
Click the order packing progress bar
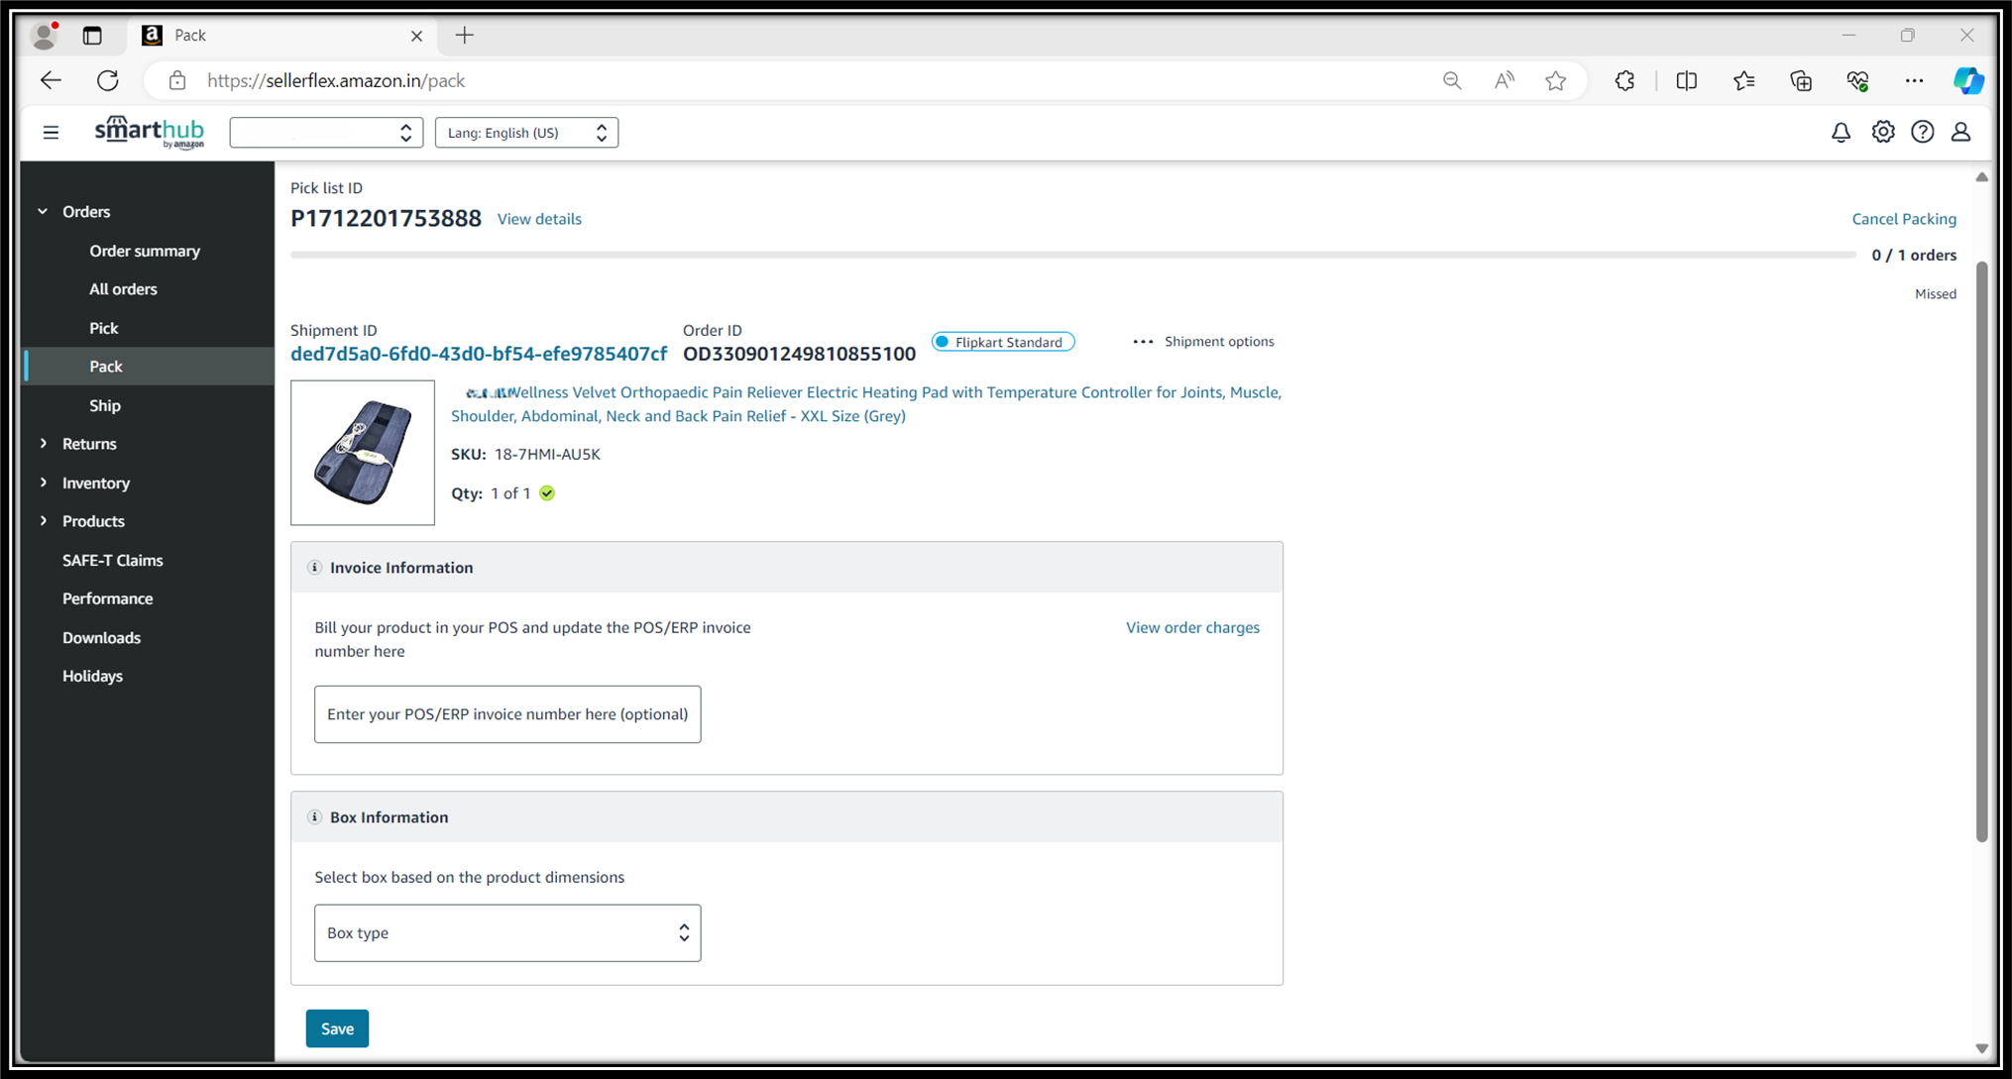(x=1072, y=255)
